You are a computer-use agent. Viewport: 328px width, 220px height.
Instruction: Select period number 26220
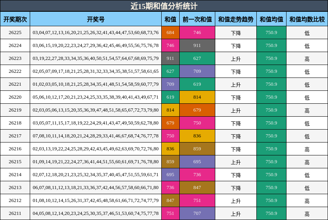(x=15, y=97)
